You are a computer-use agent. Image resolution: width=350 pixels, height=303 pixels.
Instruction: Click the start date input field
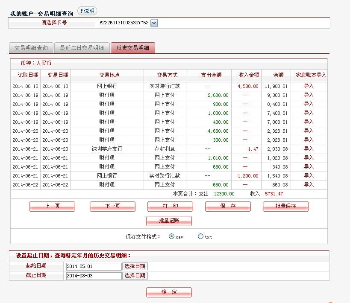(x=94, y=266)
